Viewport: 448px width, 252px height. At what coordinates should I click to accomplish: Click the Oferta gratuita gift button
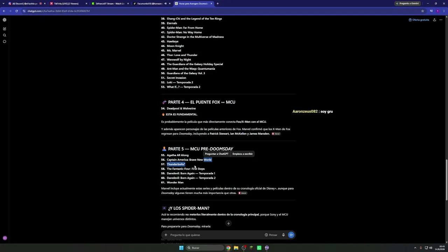419,20
